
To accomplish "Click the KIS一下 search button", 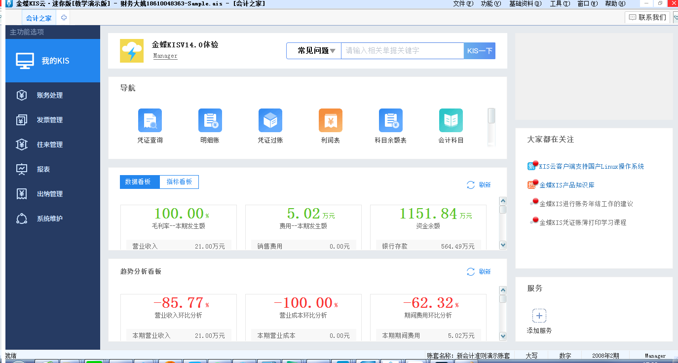I will pos(480,51).
